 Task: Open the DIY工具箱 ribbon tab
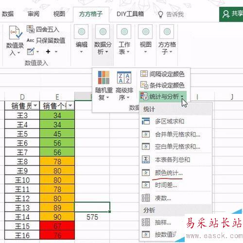[130, 14]
